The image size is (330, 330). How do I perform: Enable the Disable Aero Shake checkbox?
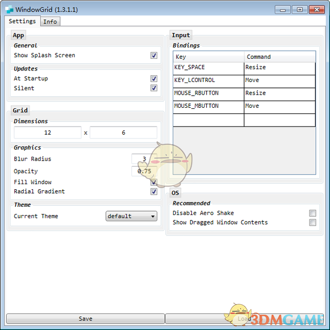[x=312, y=213]
